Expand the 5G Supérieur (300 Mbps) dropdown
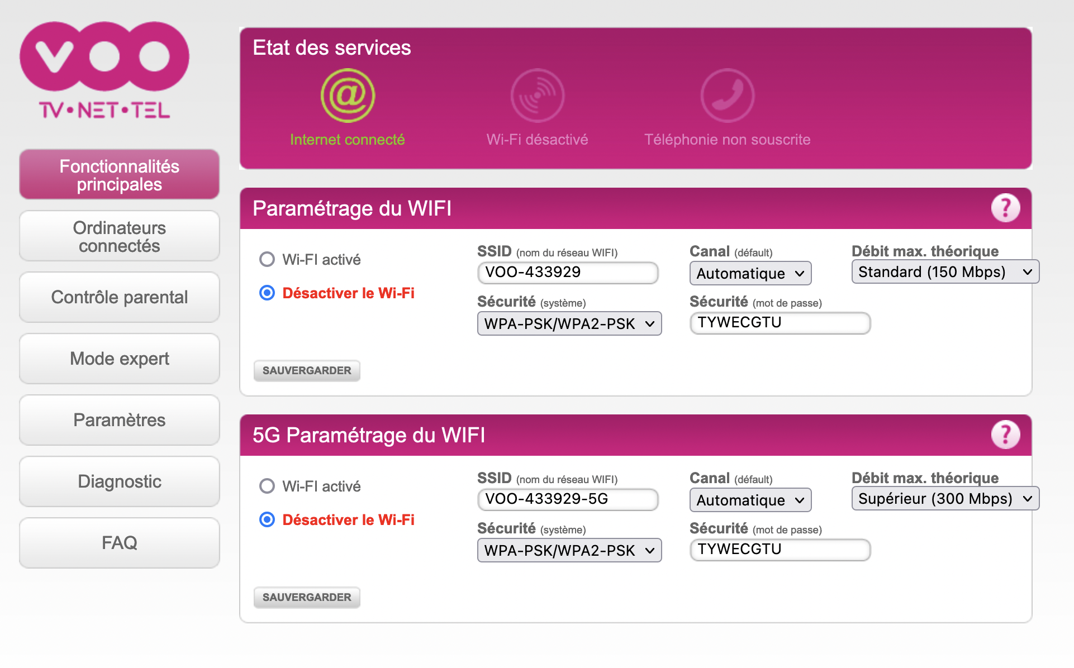 944,499
